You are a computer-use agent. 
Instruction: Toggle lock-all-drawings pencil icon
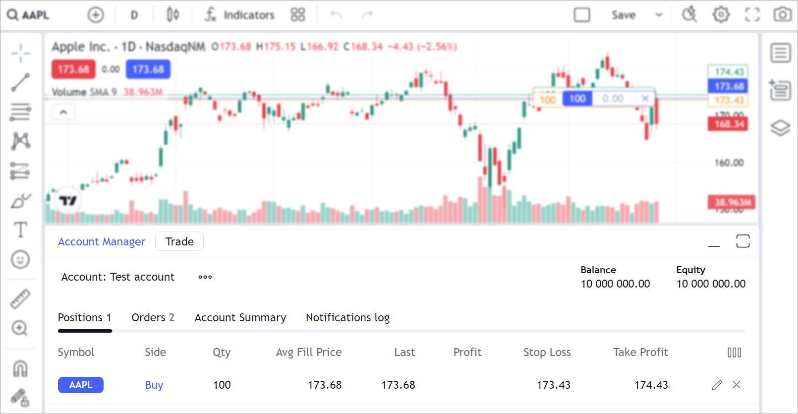[20, 397]
